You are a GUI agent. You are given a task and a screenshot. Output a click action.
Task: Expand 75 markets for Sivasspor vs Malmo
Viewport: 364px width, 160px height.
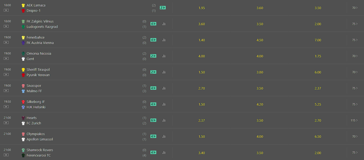(x=355, y=88)
